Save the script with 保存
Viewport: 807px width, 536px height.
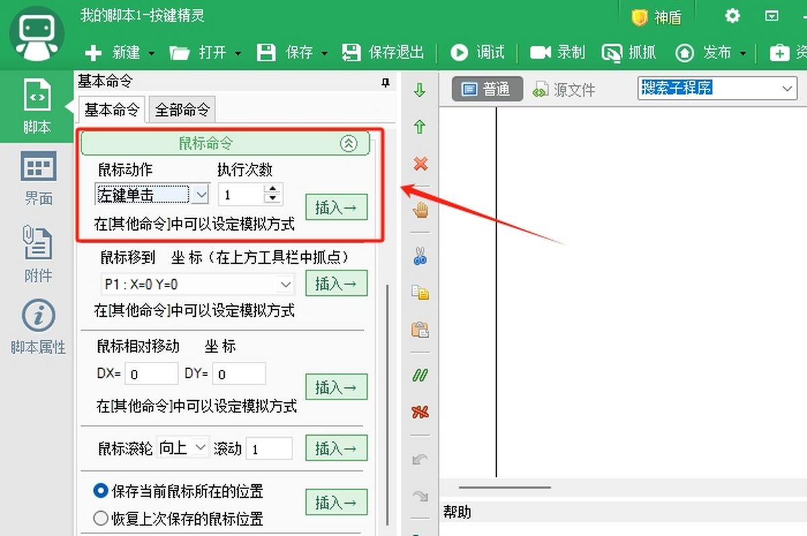click(x=285, y=52)
